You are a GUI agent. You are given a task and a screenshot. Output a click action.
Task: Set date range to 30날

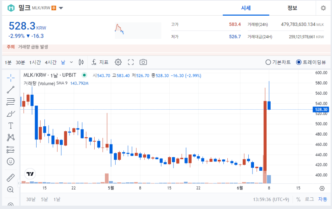click(x=31, y=199)
